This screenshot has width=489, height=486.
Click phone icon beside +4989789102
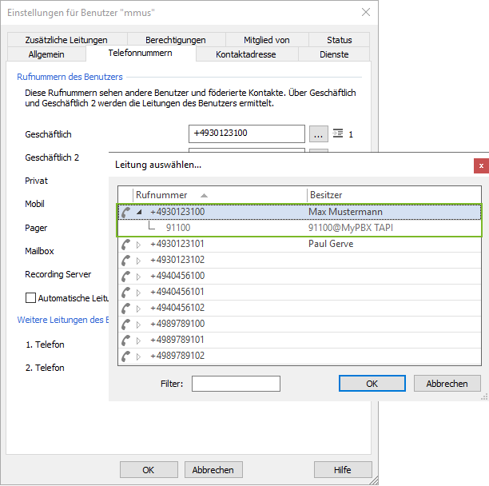125,357
